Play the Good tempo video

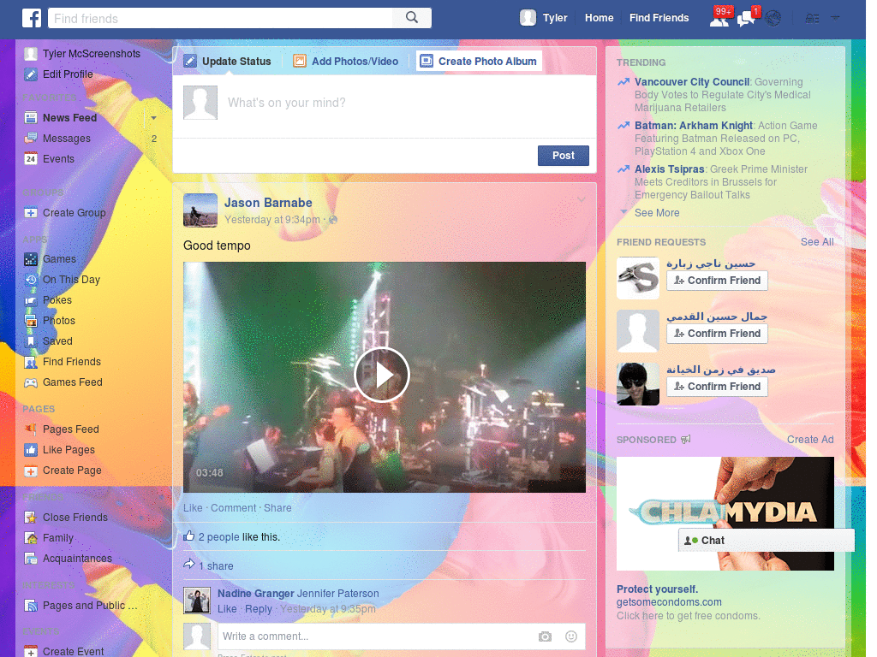click(382, 375)
